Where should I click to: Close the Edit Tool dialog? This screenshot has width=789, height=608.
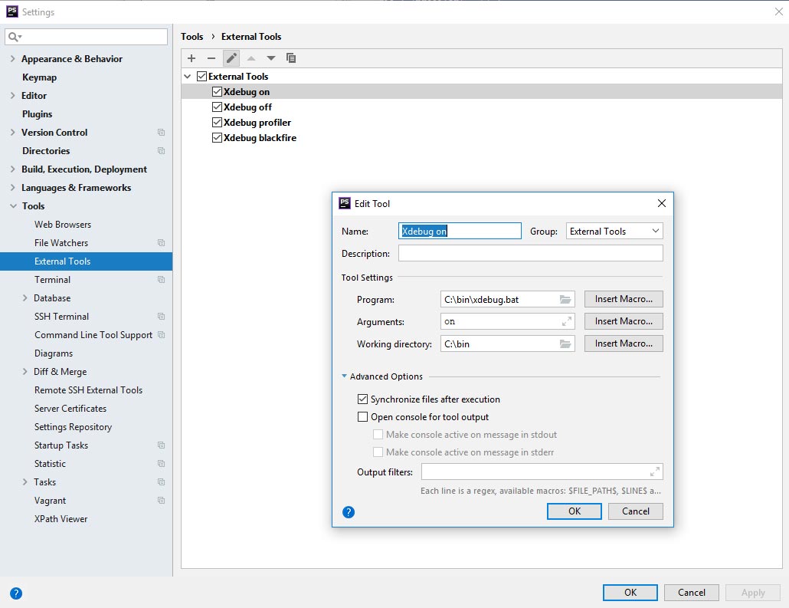[x=662, y=203]
